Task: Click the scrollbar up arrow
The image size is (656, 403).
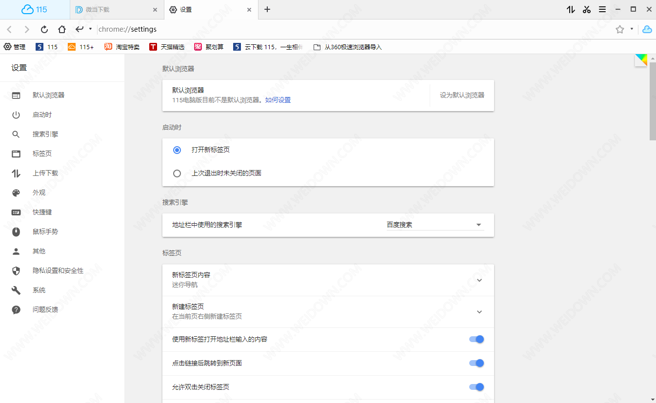Action: pyautogui.click(x=653, y=58)
